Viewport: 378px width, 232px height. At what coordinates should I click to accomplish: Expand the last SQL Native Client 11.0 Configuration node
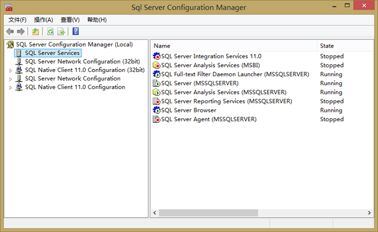click(11, 87)
